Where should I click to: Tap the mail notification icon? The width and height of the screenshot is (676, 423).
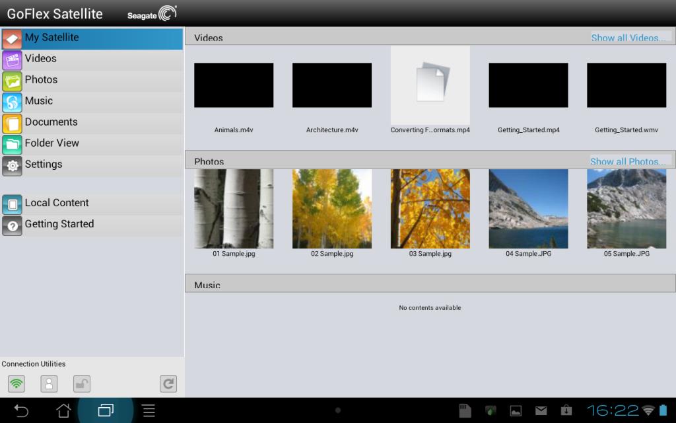point(541,410)
